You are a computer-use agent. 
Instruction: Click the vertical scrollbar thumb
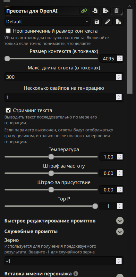[x=130, y=51]
